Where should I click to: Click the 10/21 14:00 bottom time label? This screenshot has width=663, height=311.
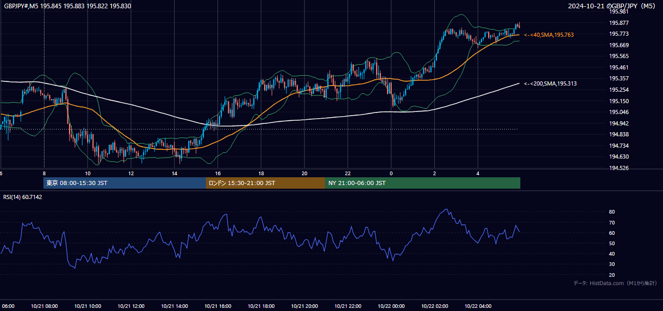pyautogui.click(x=174, y=306)
